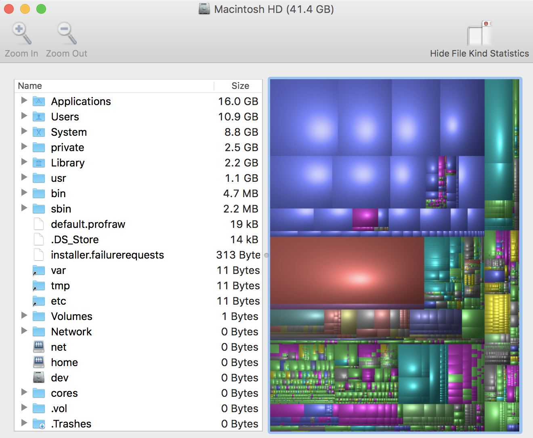Select the installer.failurerequests file entry
This screenshot has height=438, width=533.
point(107,255)
